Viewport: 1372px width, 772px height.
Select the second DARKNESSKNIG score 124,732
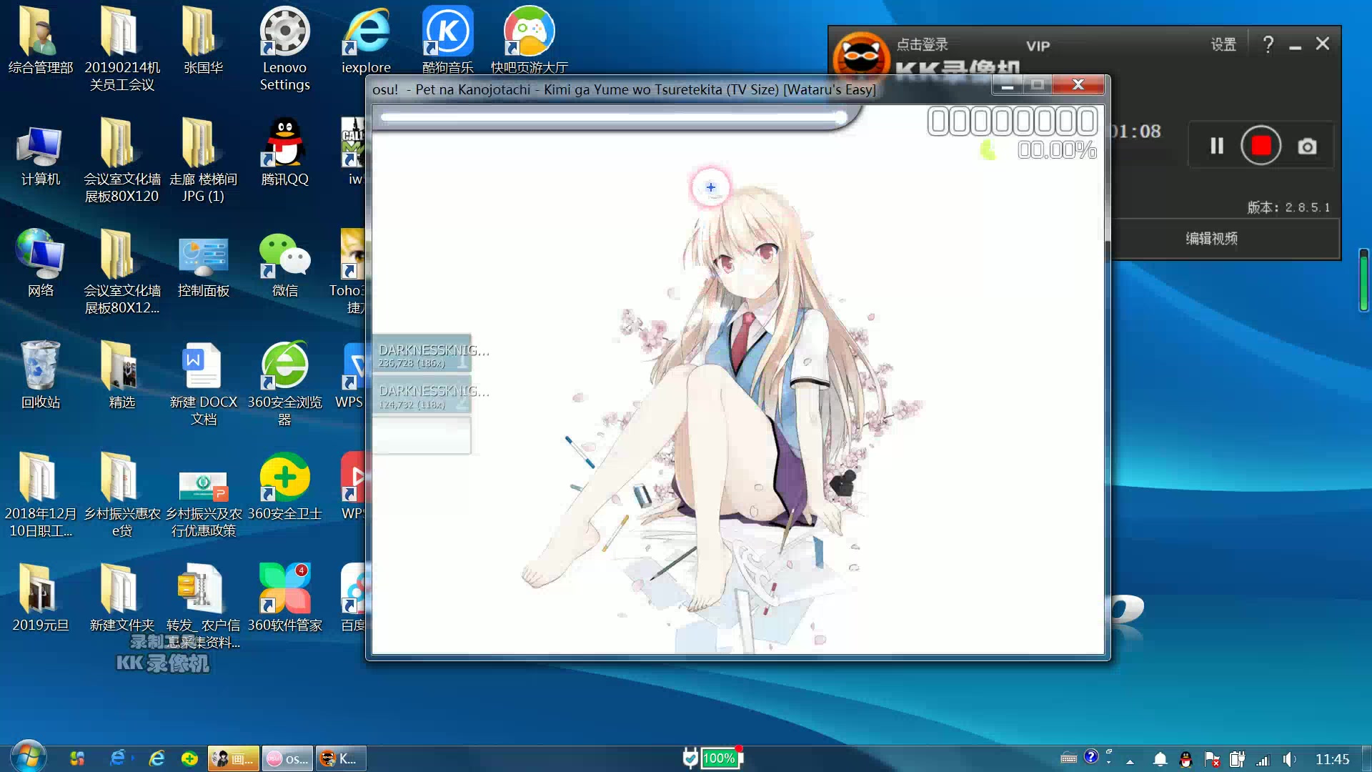coord(422,396)
